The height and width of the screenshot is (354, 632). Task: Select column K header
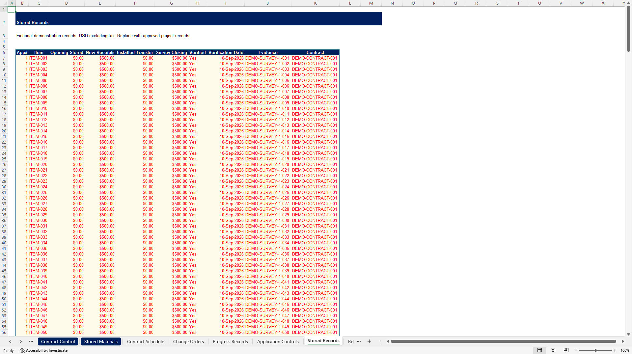pyautogui.click(x=315, y=3)
